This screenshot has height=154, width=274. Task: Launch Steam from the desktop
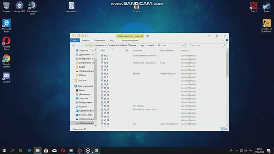[x=266, y=7]
